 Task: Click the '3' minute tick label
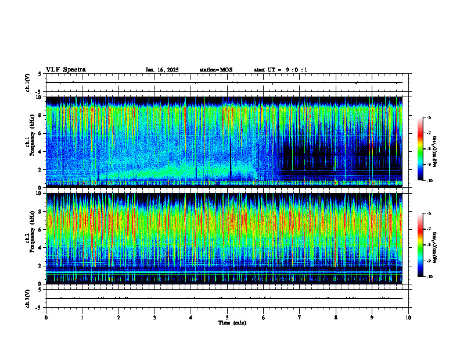(154, 318)
